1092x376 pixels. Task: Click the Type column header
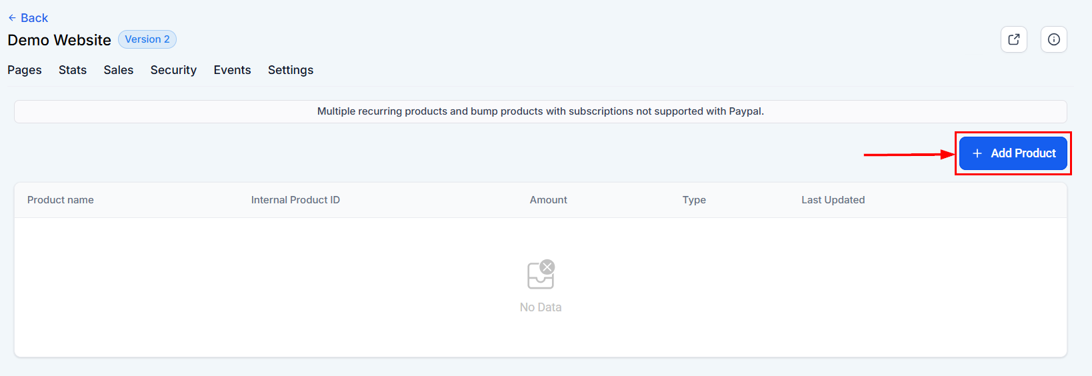pyautogui.click(x=694, y=200)
